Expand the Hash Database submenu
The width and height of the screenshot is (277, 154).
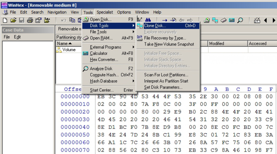click(109, 81)
